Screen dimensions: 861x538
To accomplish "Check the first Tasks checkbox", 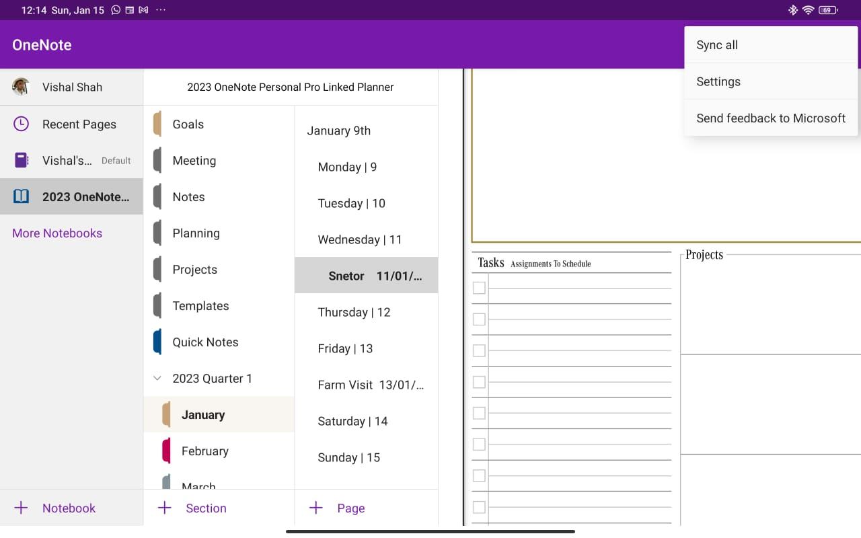I will [x=479, y=288].
